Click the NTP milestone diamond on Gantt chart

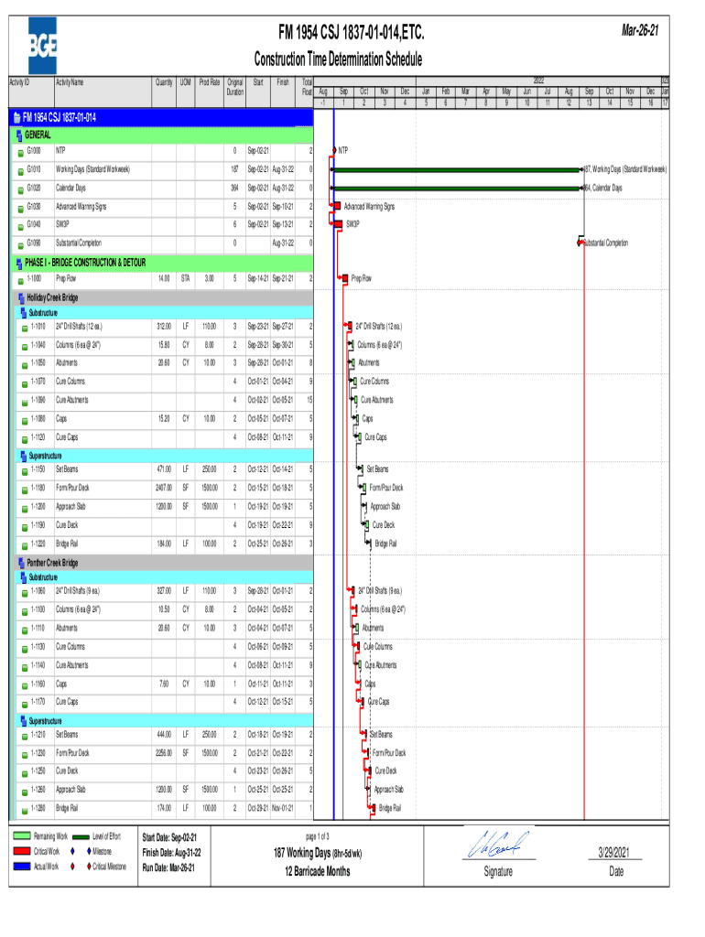[334, 150]
